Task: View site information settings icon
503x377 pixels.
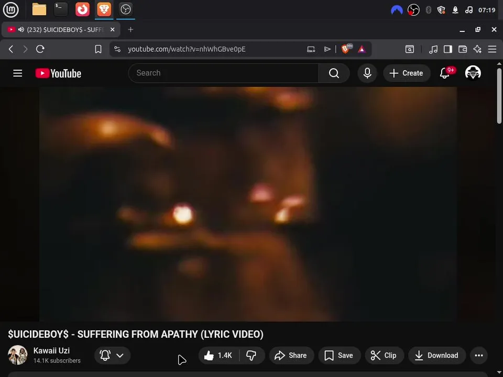Action: (x=117, y=49)
